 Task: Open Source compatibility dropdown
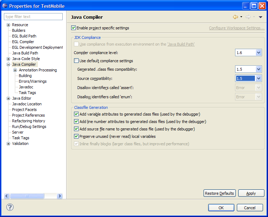click(x=258, y=78)
